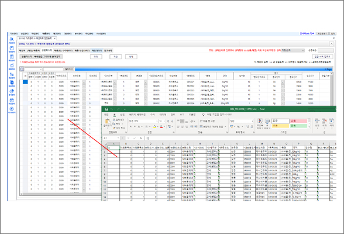This screenshot has height=234, width=344.
Task: Click the Format Painter brush in Excel ribbon
Action: 114,128
